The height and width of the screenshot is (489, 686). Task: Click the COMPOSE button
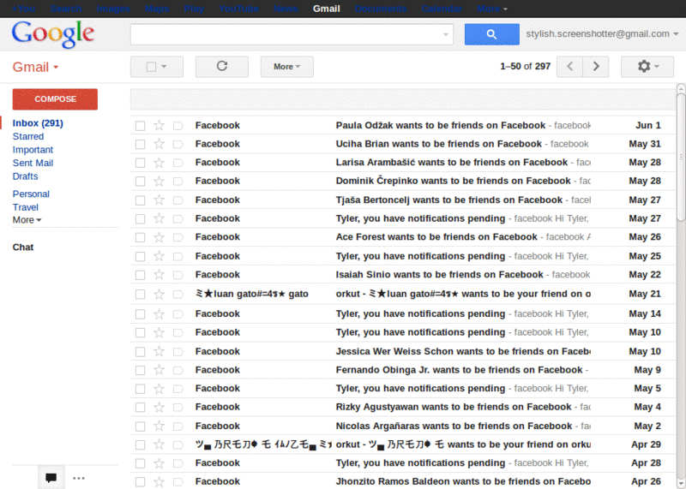pos(55,99)
